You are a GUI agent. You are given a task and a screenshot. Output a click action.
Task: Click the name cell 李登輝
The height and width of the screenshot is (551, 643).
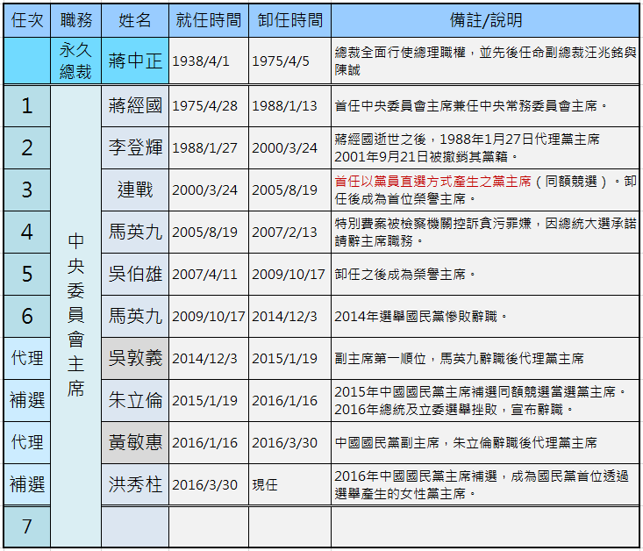[135, 147]
